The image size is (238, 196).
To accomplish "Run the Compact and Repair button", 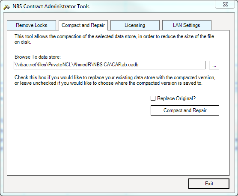I will tap(185, 110).
